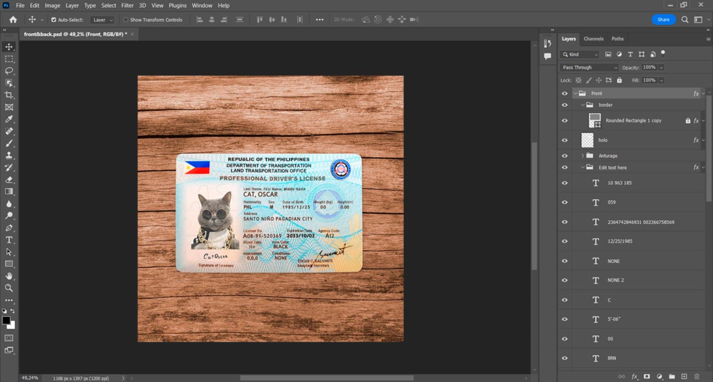Click the search magnifier icon beside Share
The width and height of the screenshot is (713, 382).
click(x=684, y=20)
